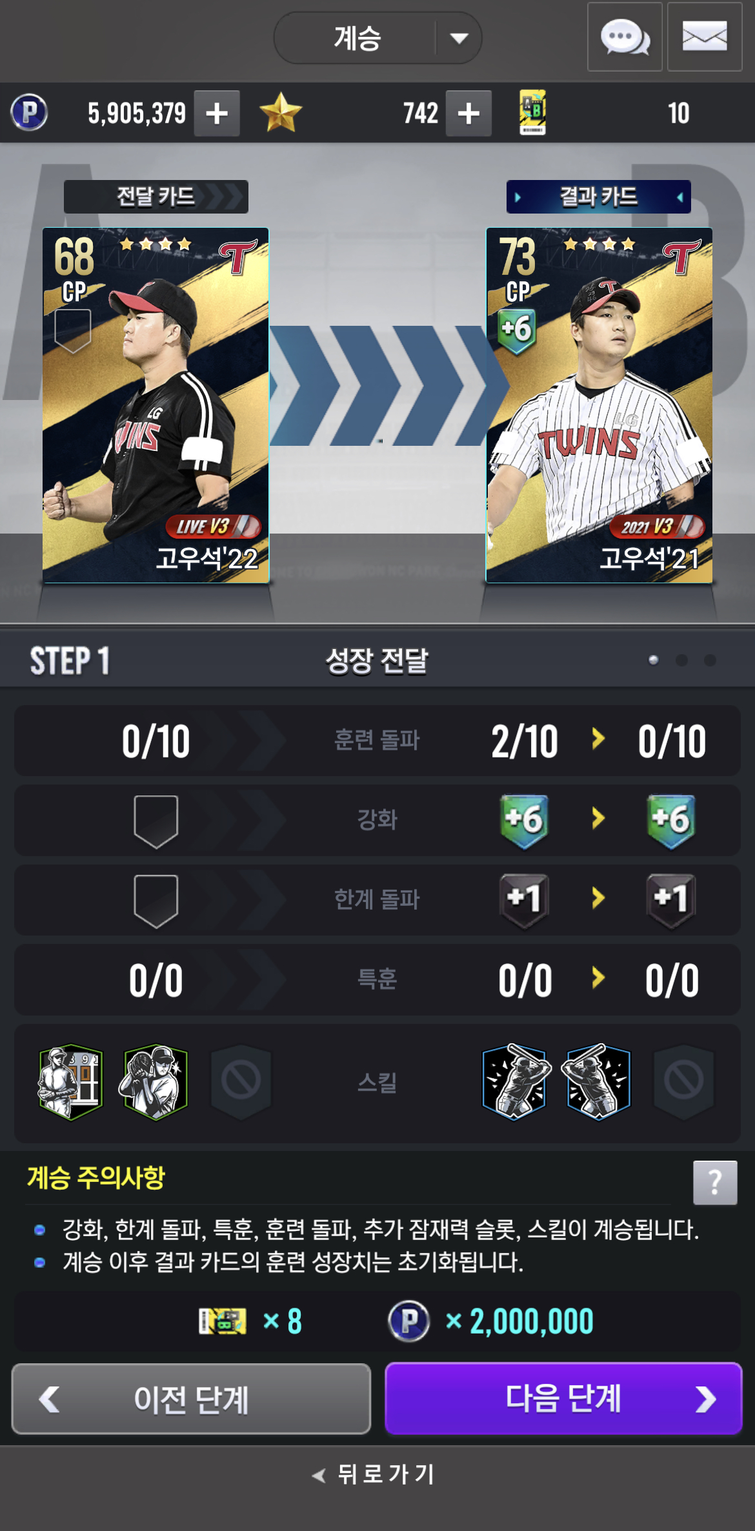Screen dimensions: 755x1531
Task: Select the 고우석'22 transfer card
Action: [x=156, y=405]
